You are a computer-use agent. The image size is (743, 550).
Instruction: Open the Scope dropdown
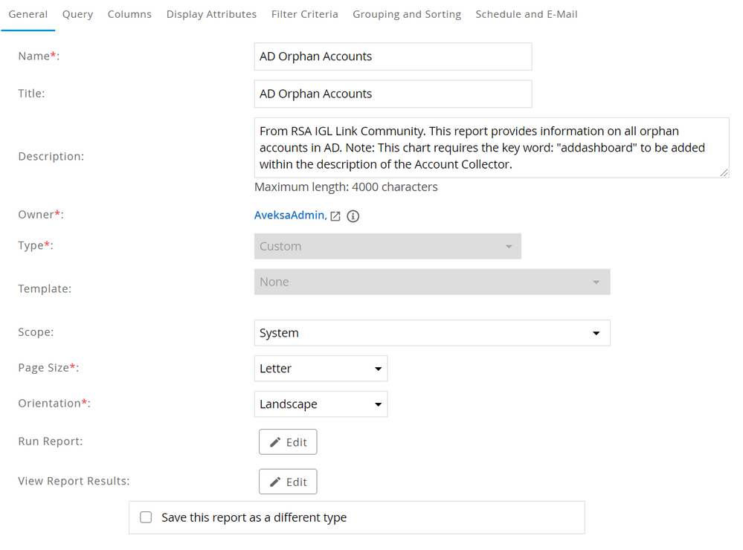[431, 333]
